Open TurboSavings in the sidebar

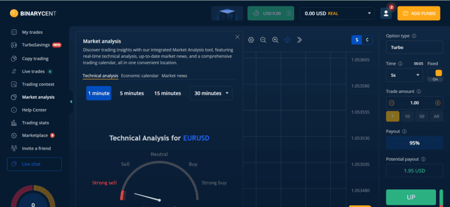[36, 45]
